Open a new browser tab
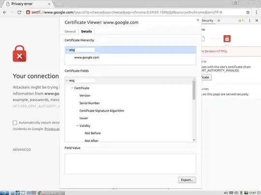Viewport: 261px width, 195px height. tap(59, 4)
